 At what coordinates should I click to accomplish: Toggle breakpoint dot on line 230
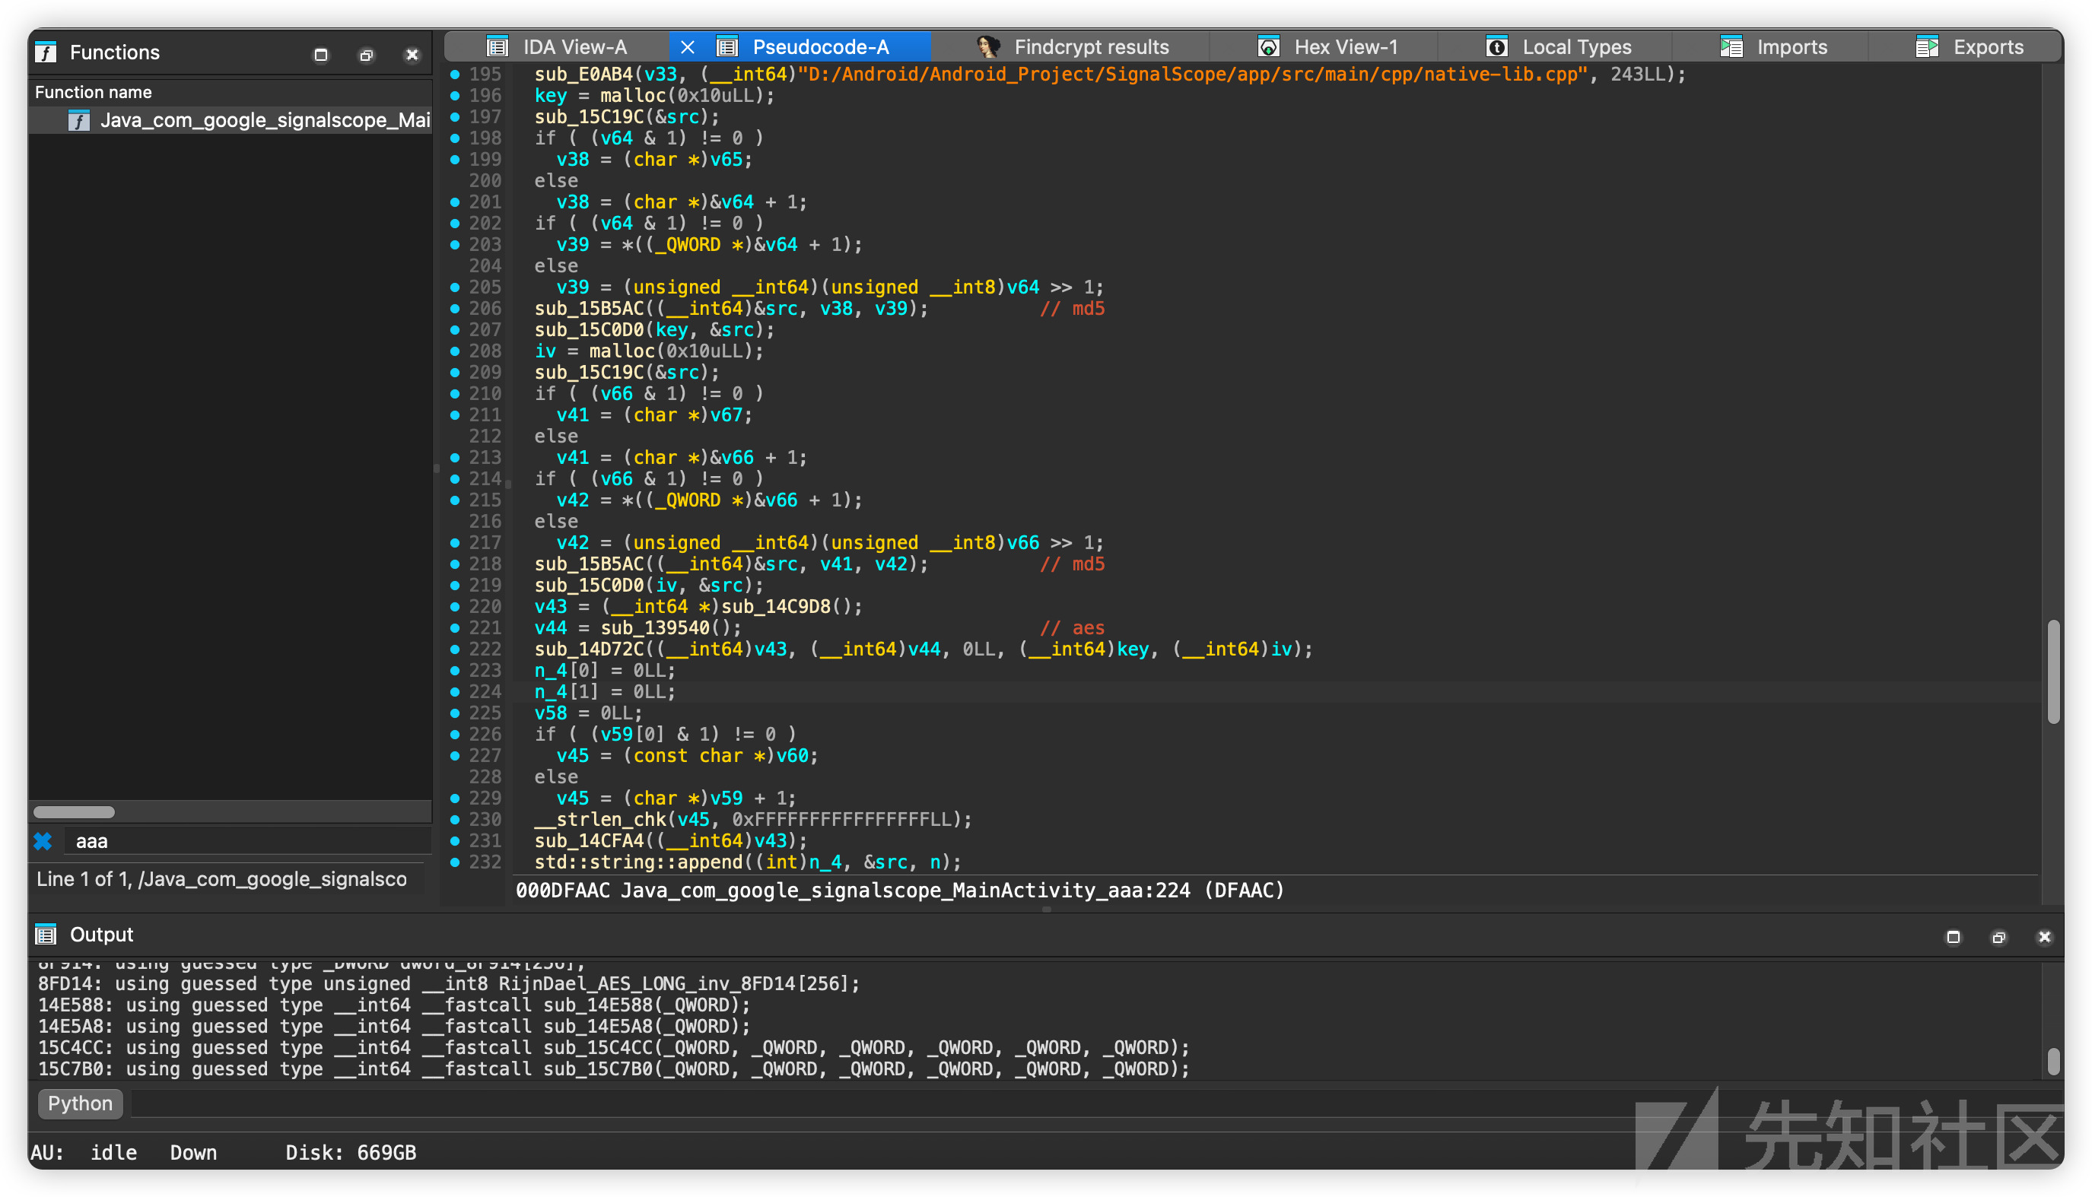pyautogui.click(x=455, y=820)
